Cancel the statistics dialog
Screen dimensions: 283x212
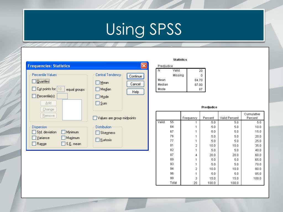tap(135, 84)
